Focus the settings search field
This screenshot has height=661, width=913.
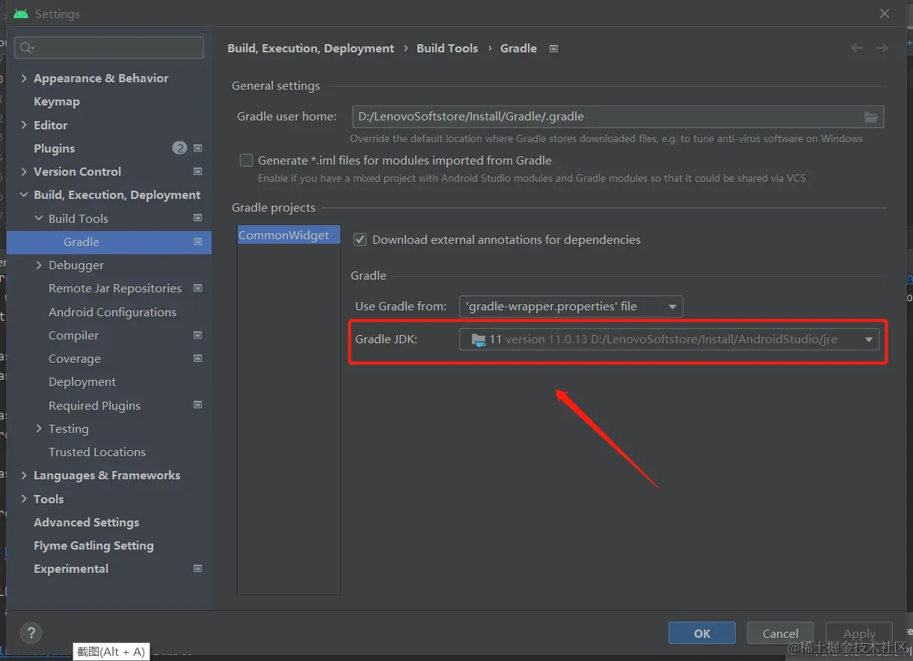click(x=109, y=48)
